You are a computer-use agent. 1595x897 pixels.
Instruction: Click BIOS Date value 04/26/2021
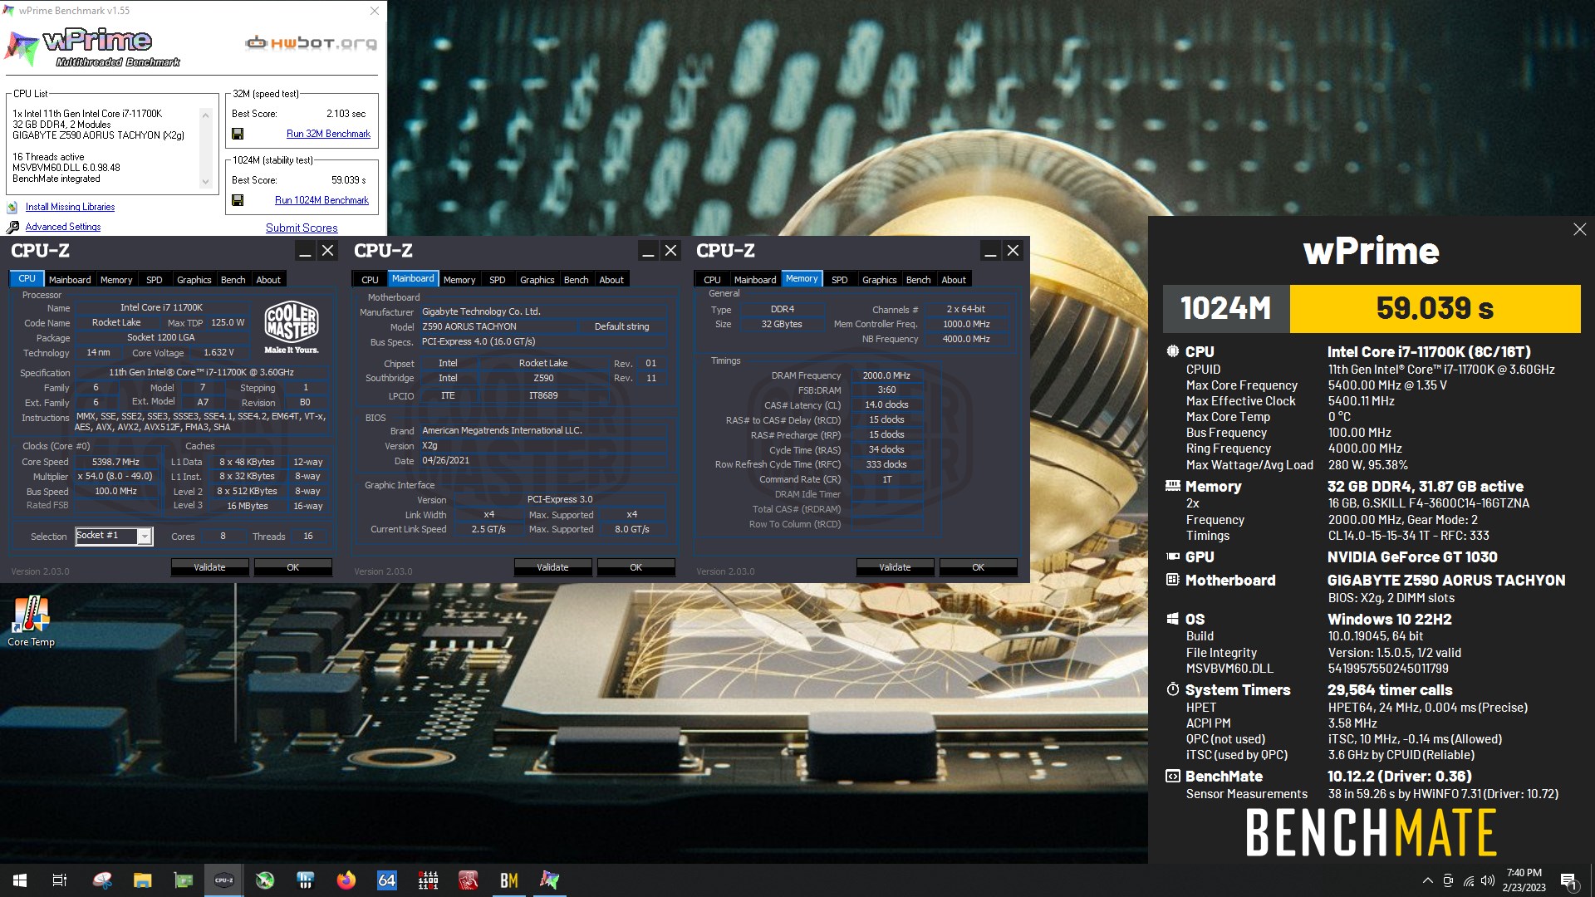tap(446, 460)
